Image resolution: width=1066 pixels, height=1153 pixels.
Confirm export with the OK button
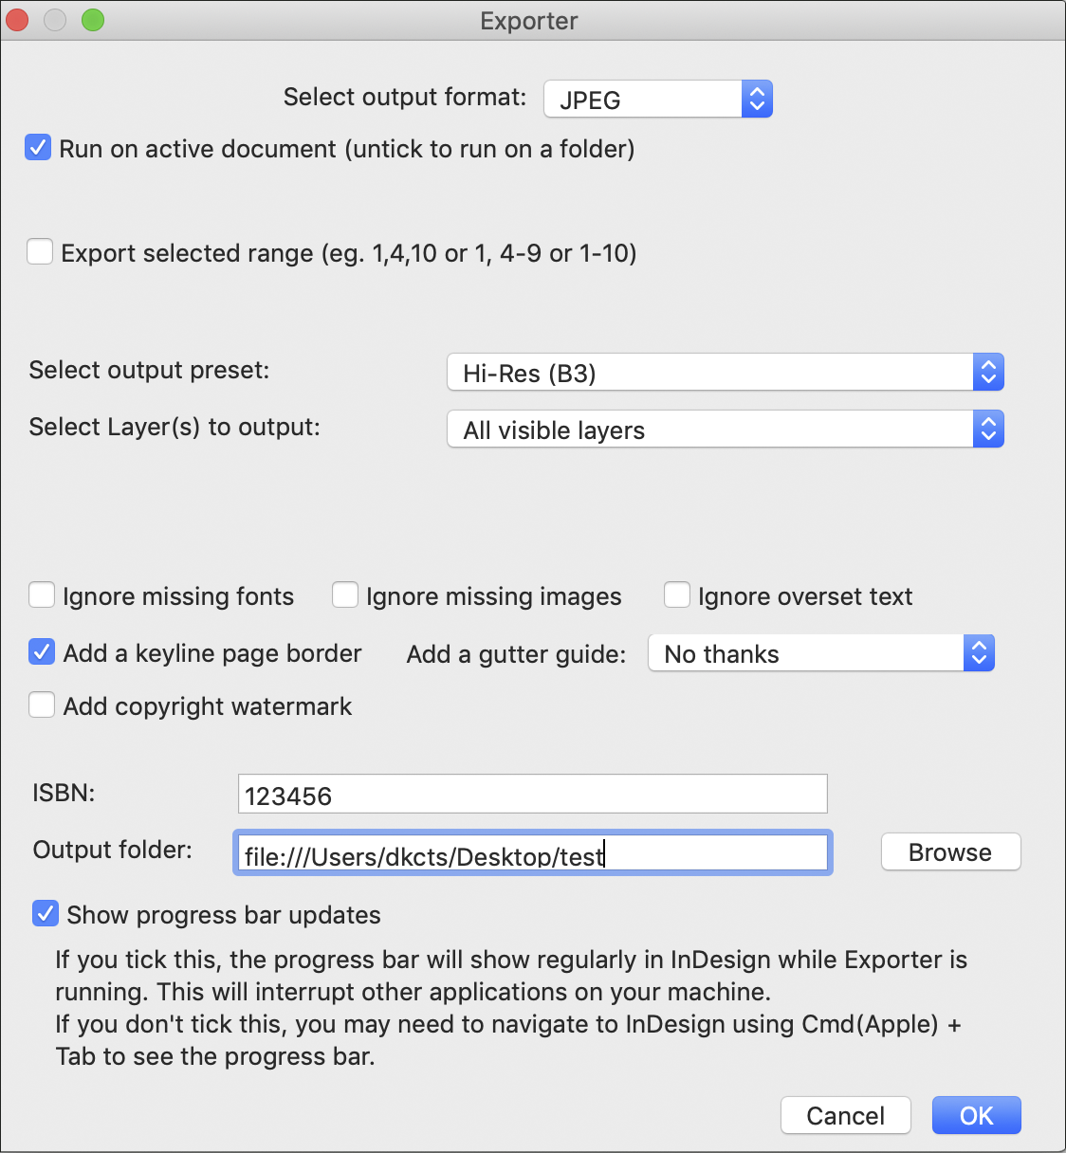[977, 1115]
